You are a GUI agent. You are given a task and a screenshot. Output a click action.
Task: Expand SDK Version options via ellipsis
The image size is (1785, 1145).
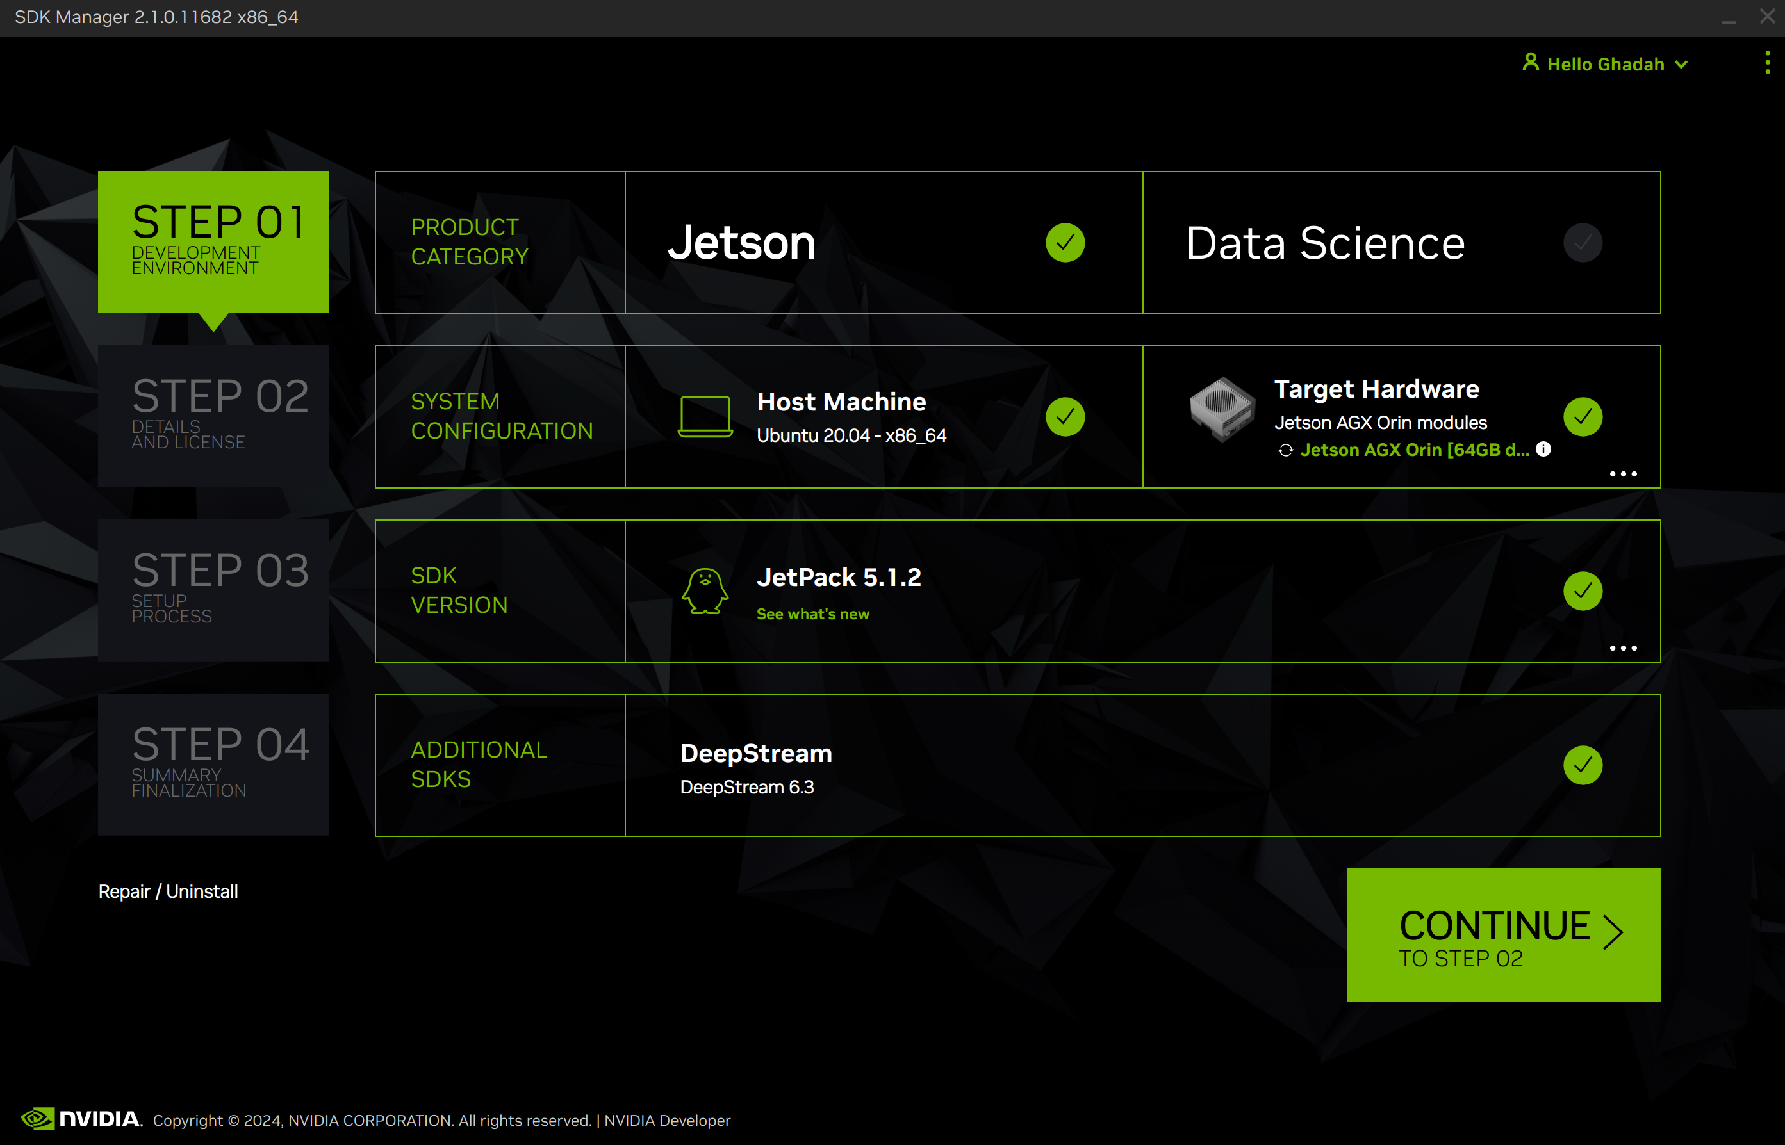point(1624,647)
